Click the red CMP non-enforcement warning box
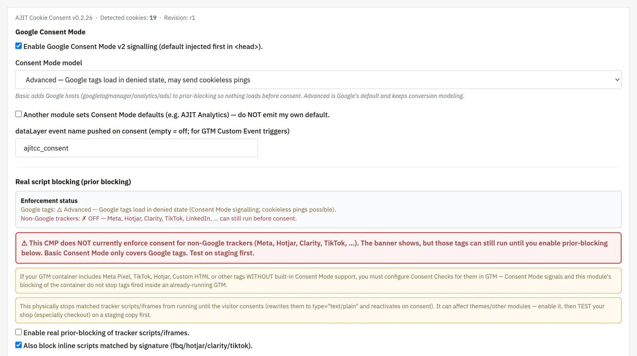The width and height of the screenshot is (637, 356). (318, 248)
